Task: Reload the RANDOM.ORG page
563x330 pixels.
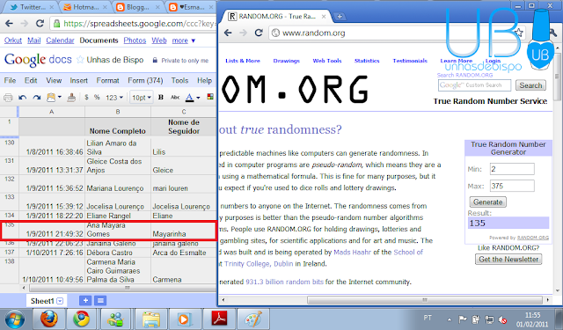Action: pyautogui.click(x=259, y=33)
